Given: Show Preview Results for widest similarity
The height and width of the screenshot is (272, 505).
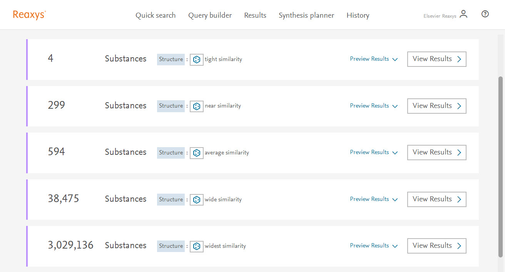Looking at the screenshot, I should [373, 246].
